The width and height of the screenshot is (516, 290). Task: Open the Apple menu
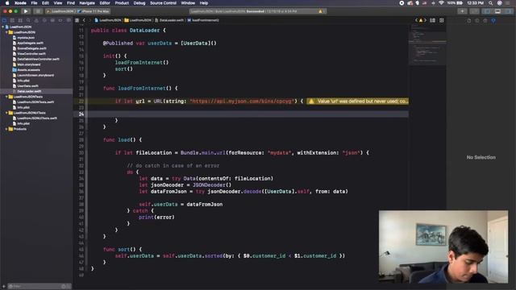pos(7,3)
